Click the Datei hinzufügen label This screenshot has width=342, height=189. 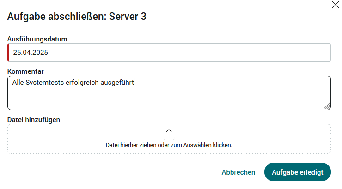[34, 120]
